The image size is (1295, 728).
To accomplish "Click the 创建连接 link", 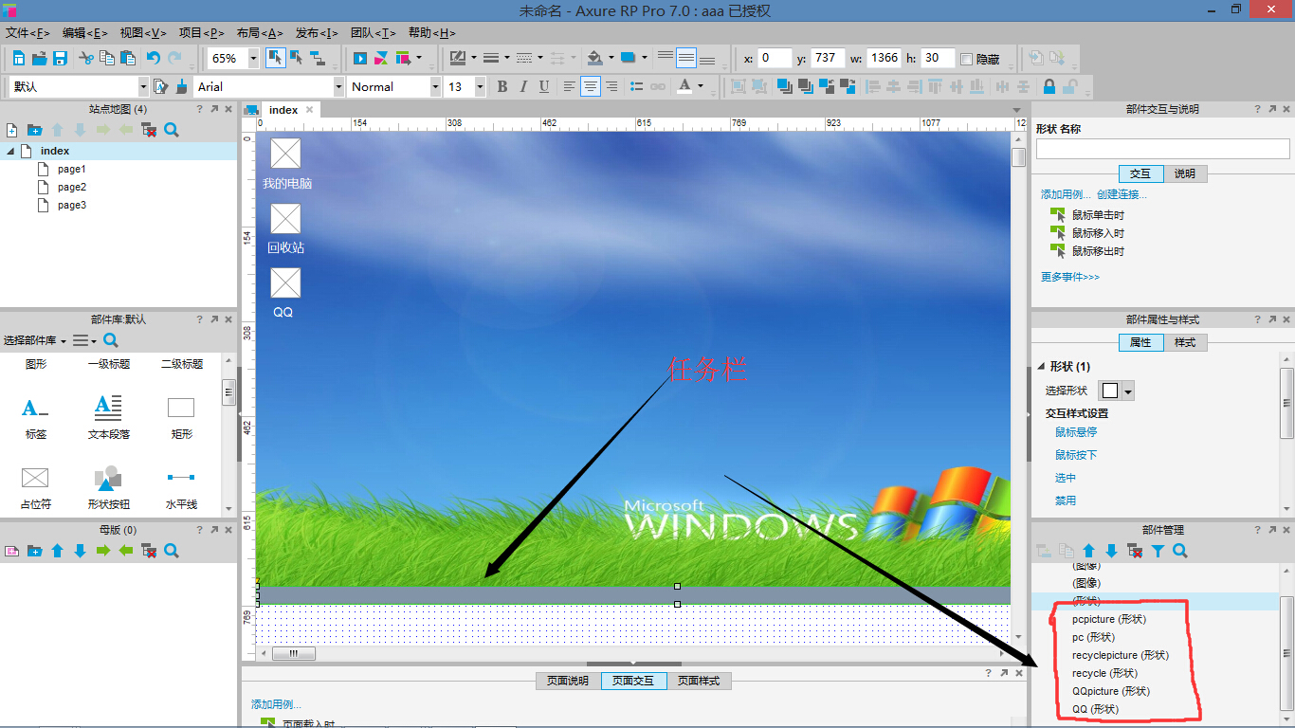I will click(x=1122, y=194).
